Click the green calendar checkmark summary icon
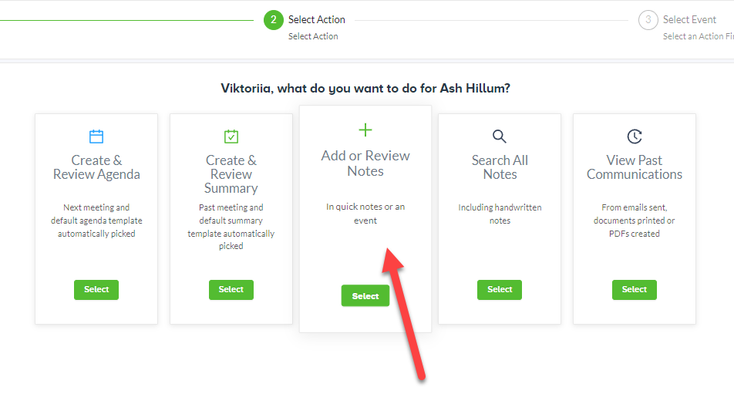The height and width of the screenshot is (394, 734). (x=231, y=136)
